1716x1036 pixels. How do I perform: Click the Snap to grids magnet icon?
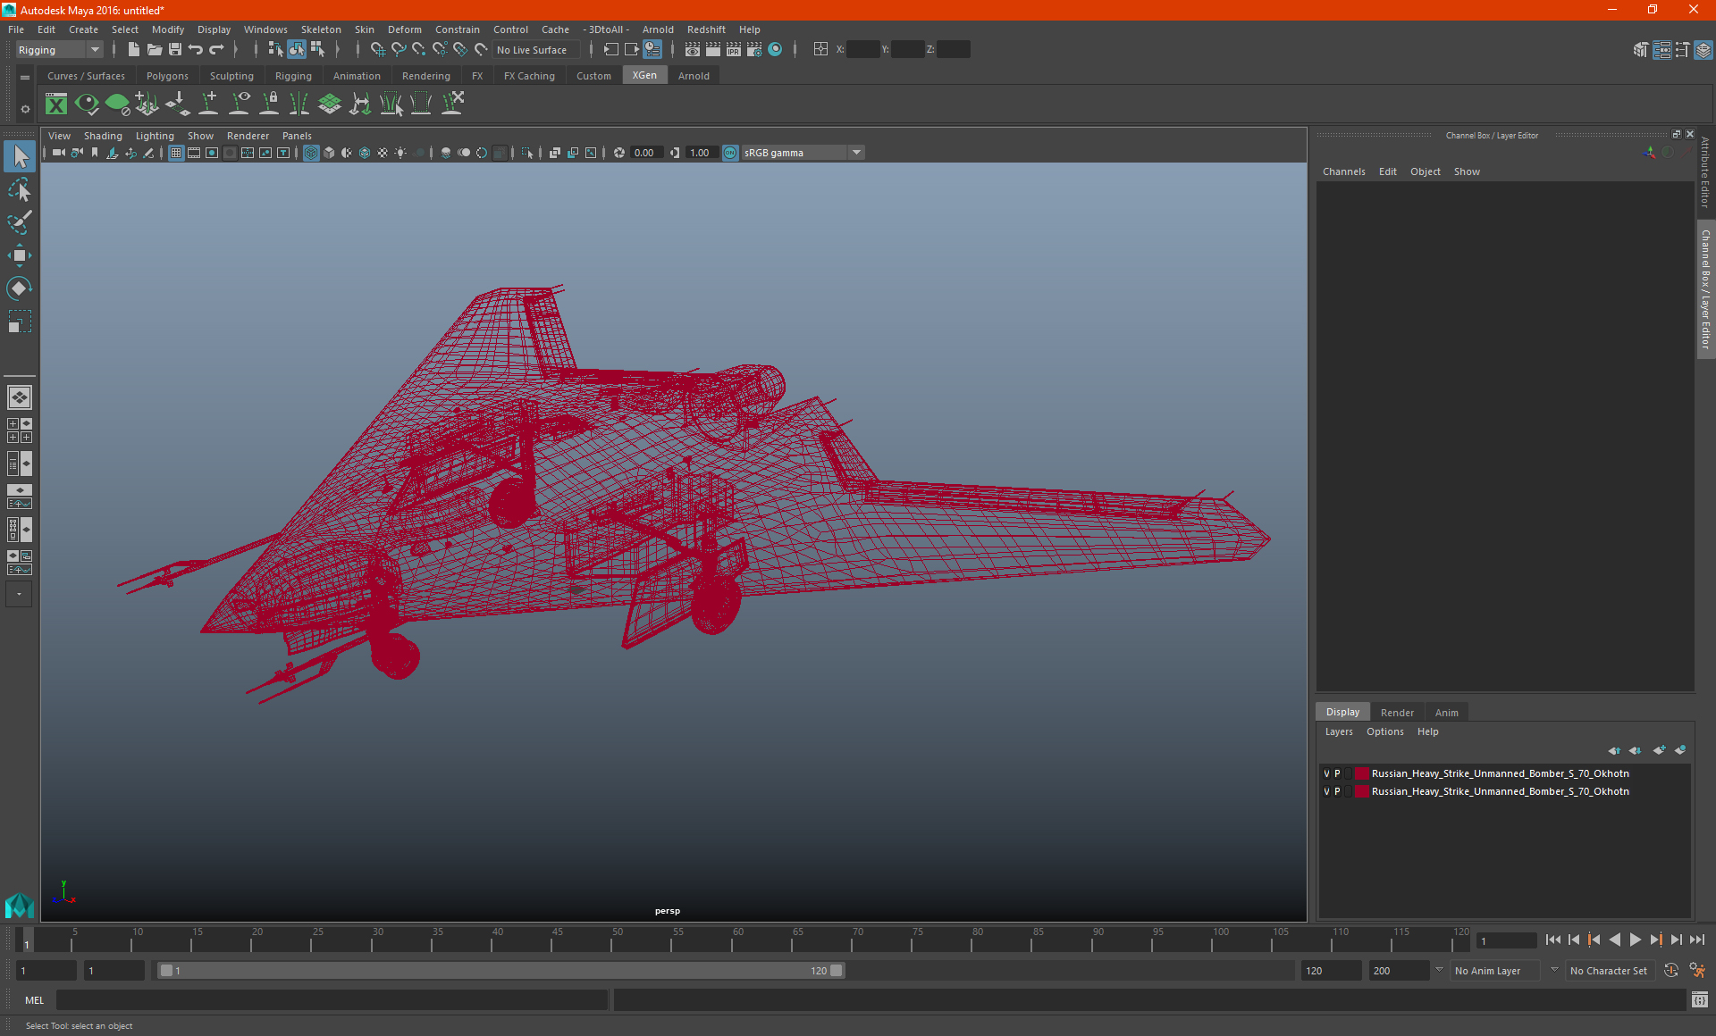point(378,50)
